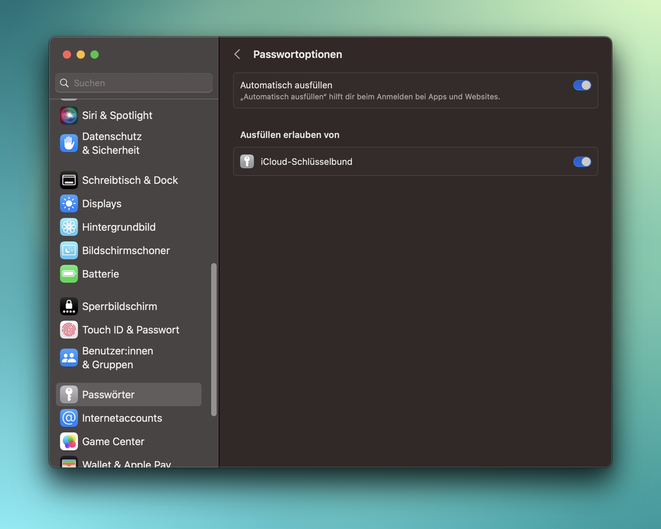Open Internetaccounts sidebar entry
The height and width of the screenshot is (529, 661).
point(122,418)
